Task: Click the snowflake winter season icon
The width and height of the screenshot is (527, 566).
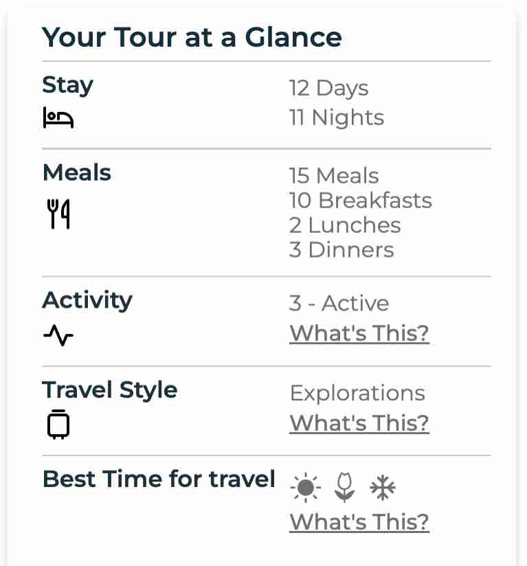Action: coord(383,488)
